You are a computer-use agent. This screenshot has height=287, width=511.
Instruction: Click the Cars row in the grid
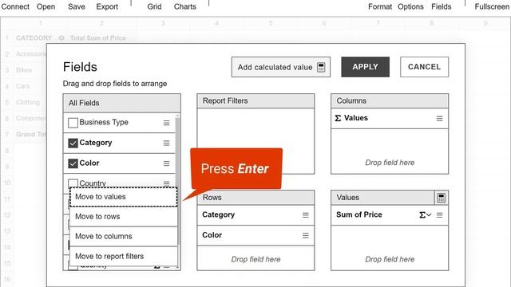pos(23,86)
